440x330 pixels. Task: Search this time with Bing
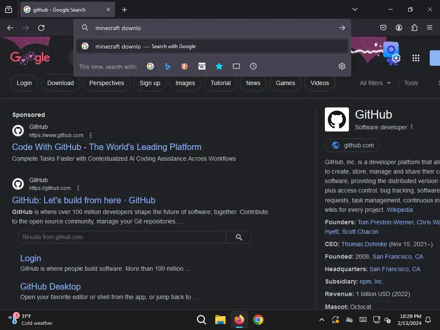tap(168, 66)
